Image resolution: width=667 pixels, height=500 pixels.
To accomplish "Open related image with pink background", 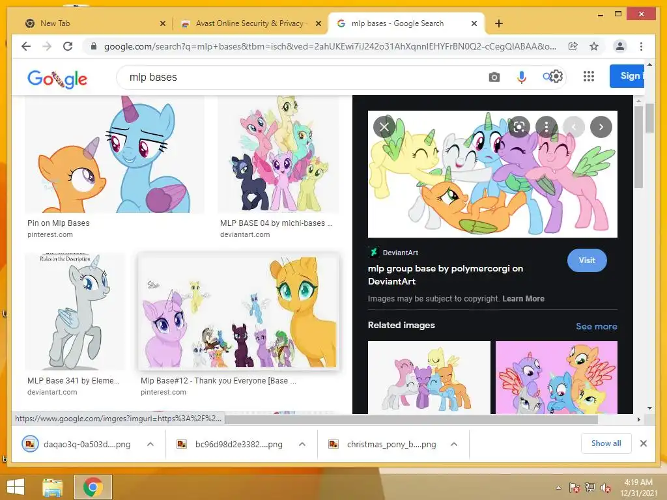I will [x=556, y=378].
